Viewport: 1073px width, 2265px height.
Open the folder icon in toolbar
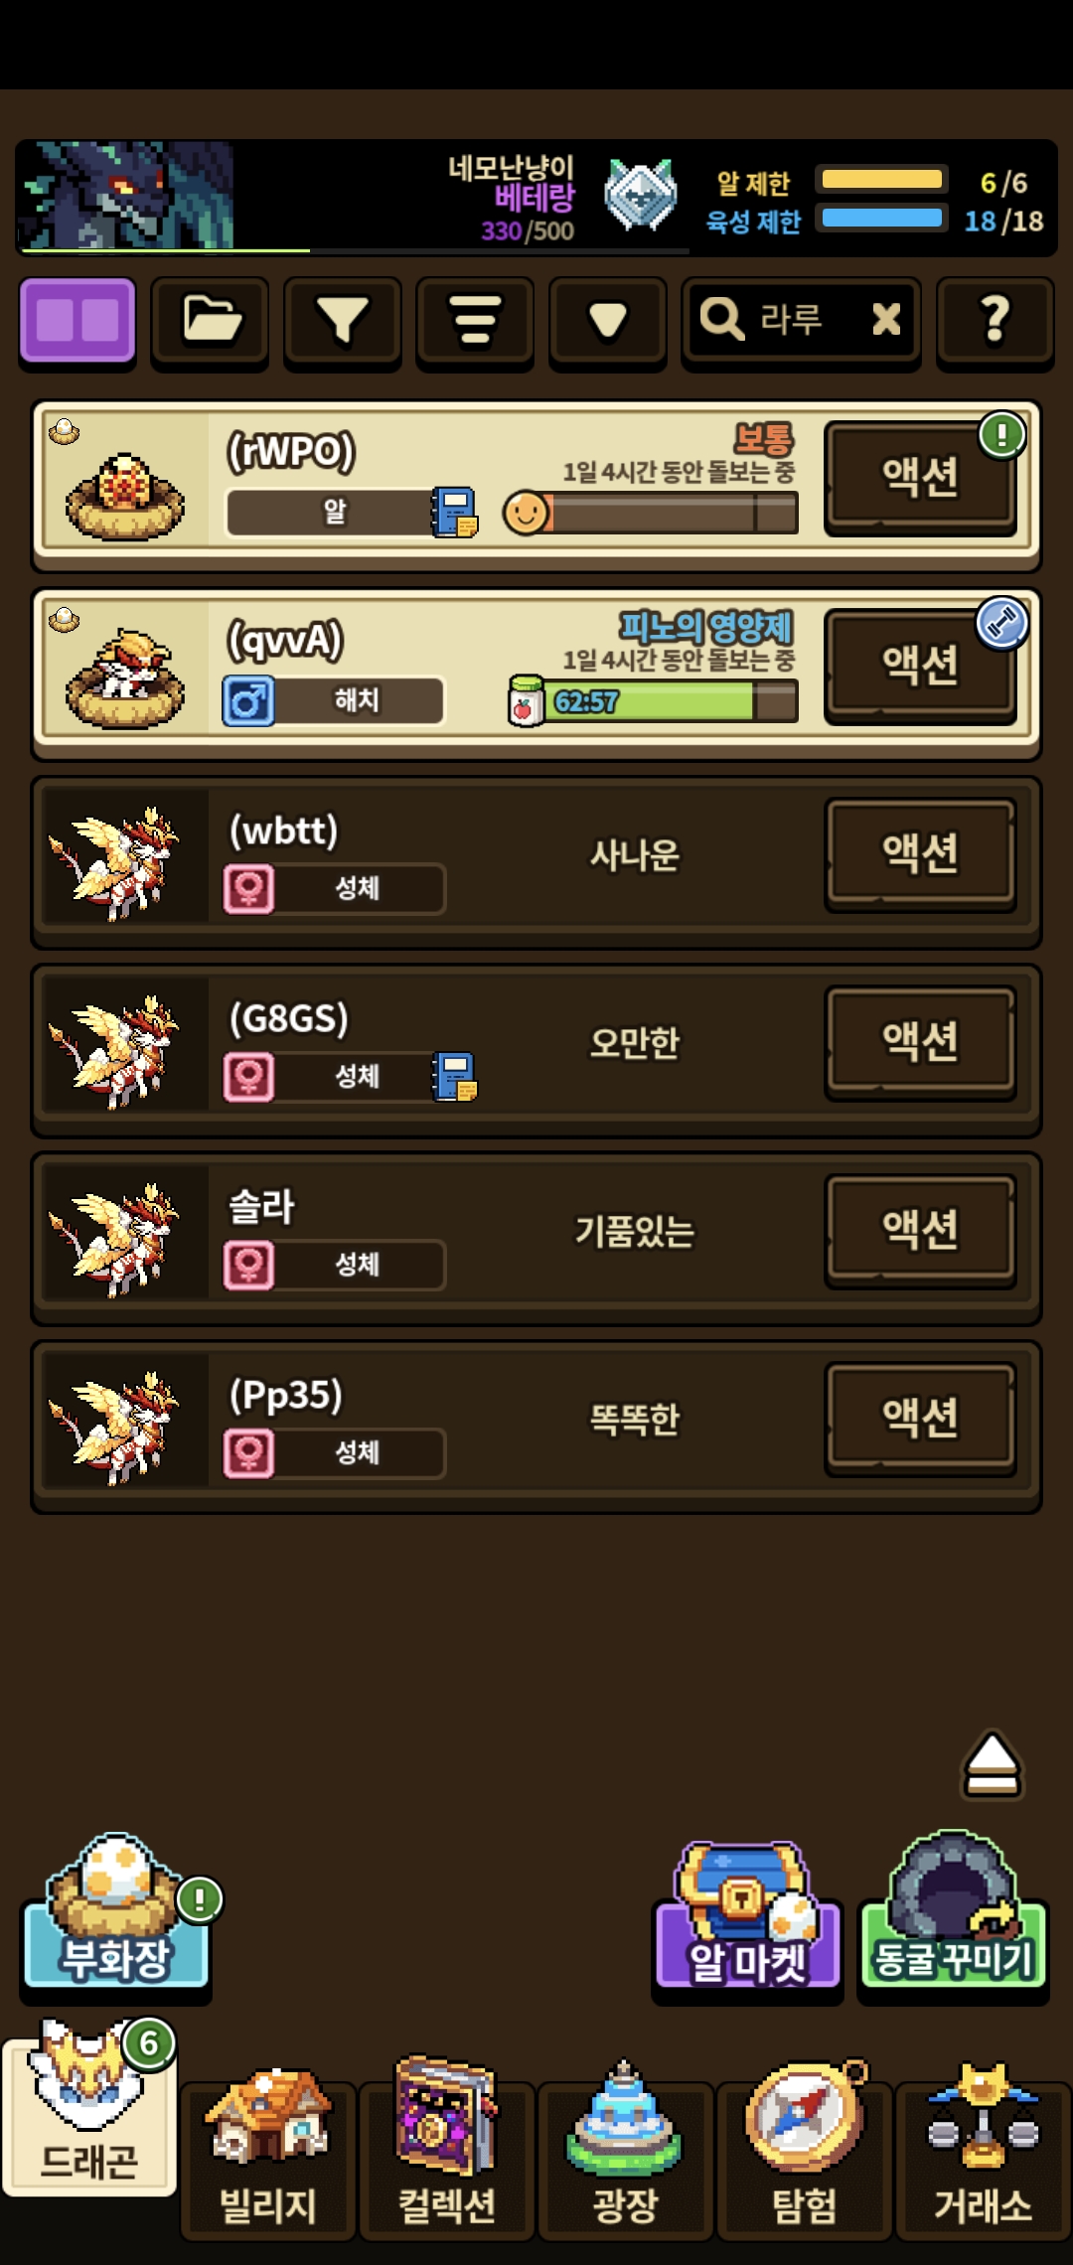[211, 321]
